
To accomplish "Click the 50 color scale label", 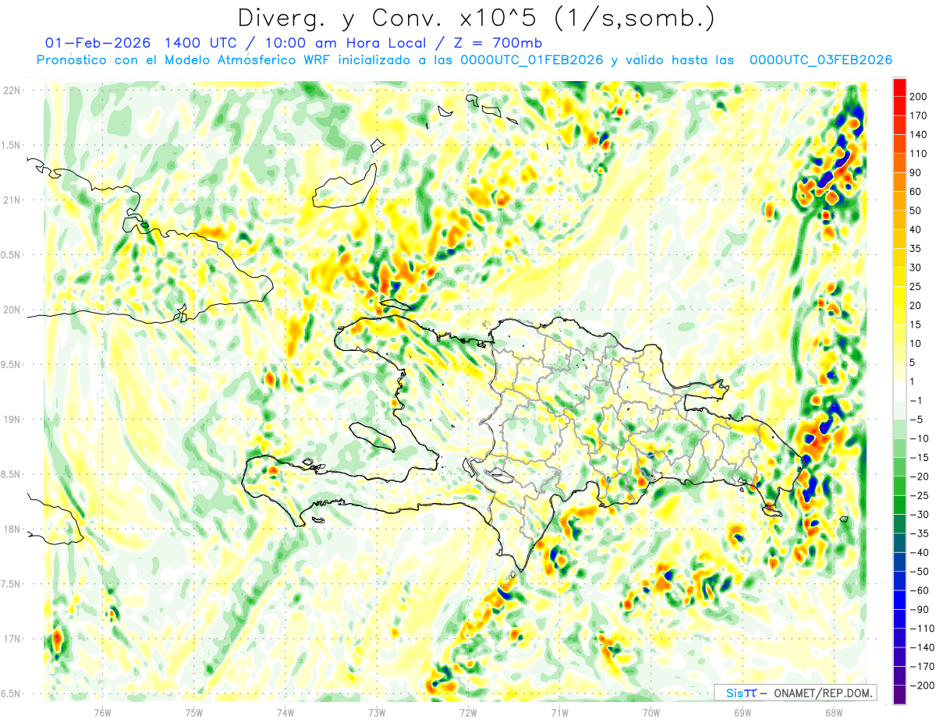I will (916, 211).
